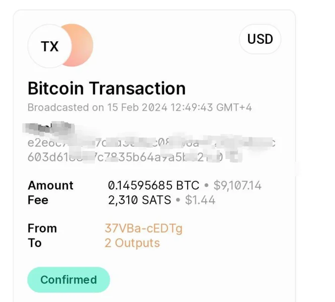Click the Fee label
Screen dimensions: 335x302
click(38, 200)
